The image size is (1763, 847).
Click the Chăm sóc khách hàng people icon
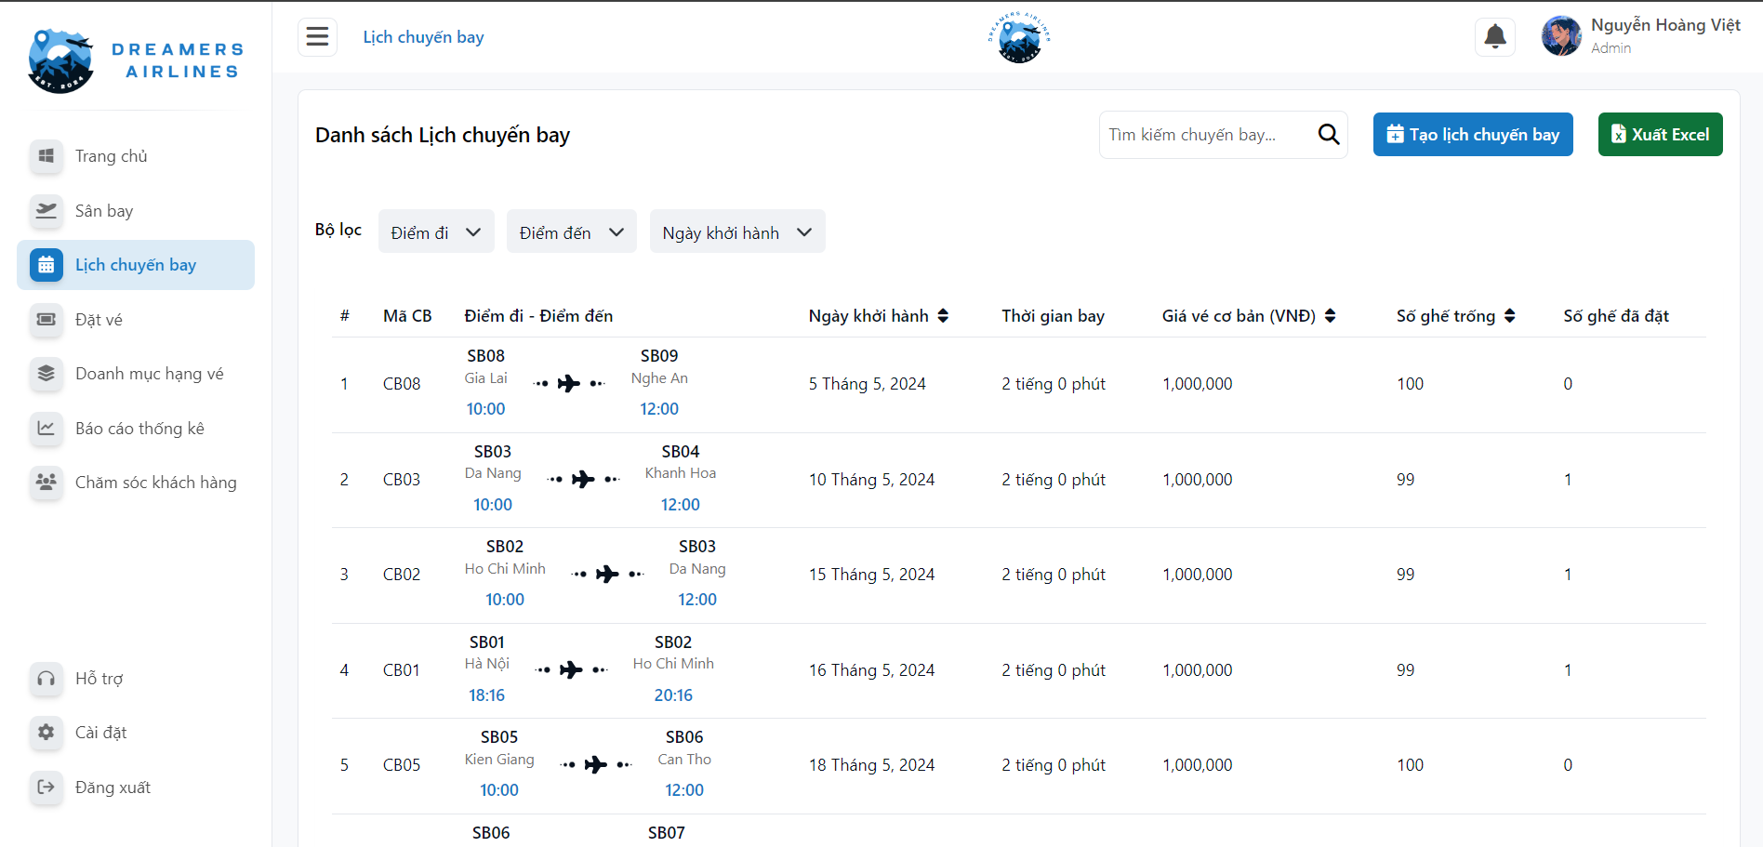(x=46, y=483)
